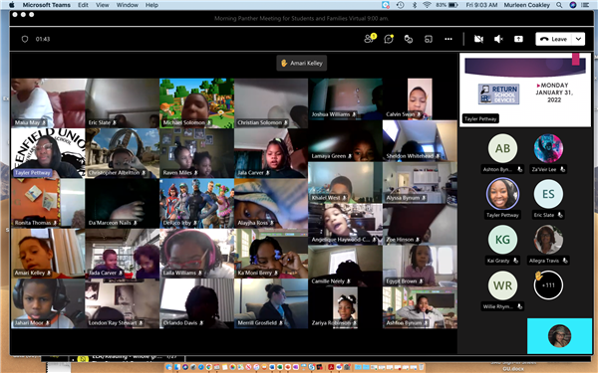The width and height of the screenshot is (598, 373).
Task: Open the Window menu
Action: click(127, 5)
